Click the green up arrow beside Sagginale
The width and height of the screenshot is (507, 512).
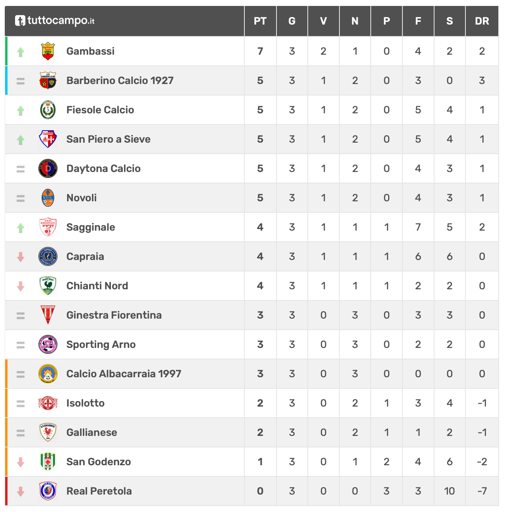21,227
